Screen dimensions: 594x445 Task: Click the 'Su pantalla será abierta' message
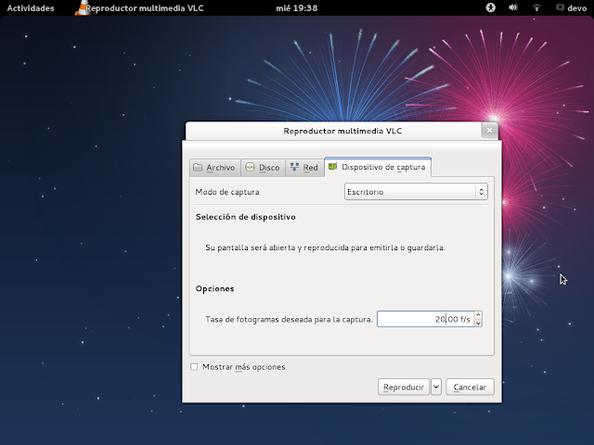[x=325, y=248]
